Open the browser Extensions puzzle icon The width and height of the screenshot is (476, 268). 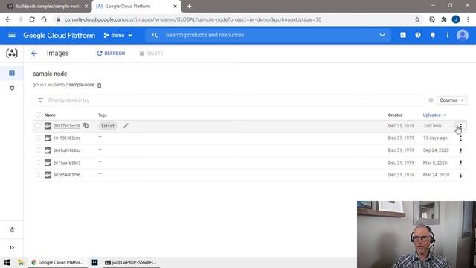444,19
